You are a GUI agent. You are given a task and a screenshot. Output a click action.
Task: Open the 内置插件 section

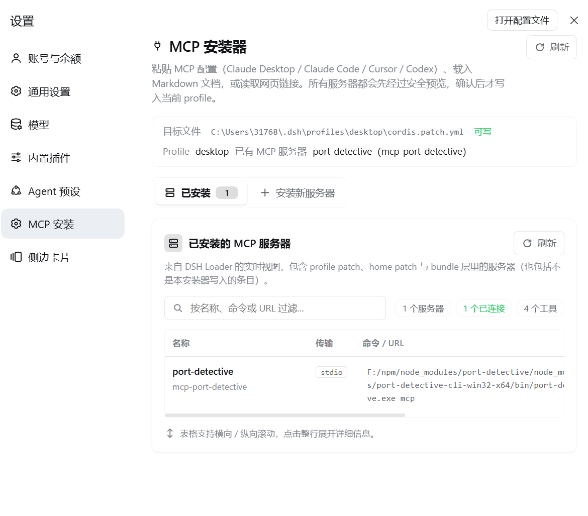click(x=63, y=158)
